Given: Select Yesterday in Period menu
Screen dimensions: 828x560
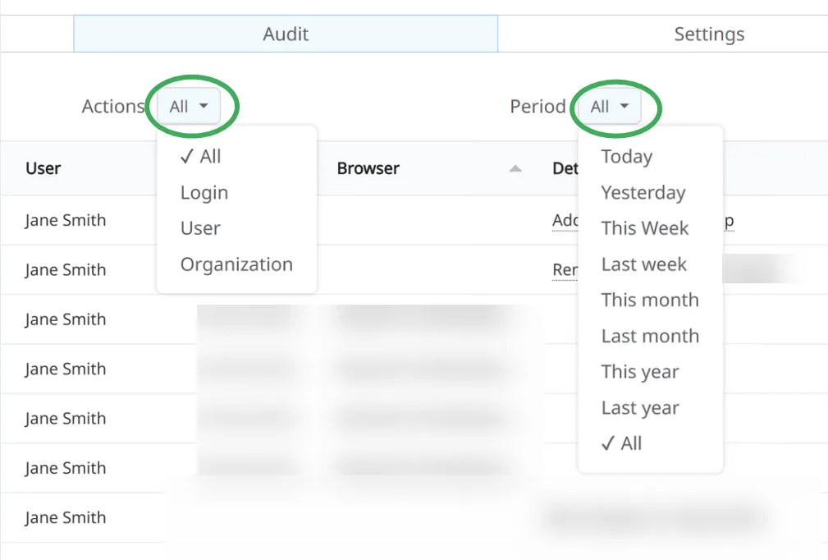Looking at the screenshot, I should (643, 193).
